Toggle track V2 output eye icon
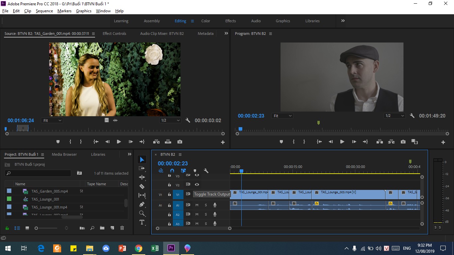This screenshot has height=255, width=454. pos(197,185)
